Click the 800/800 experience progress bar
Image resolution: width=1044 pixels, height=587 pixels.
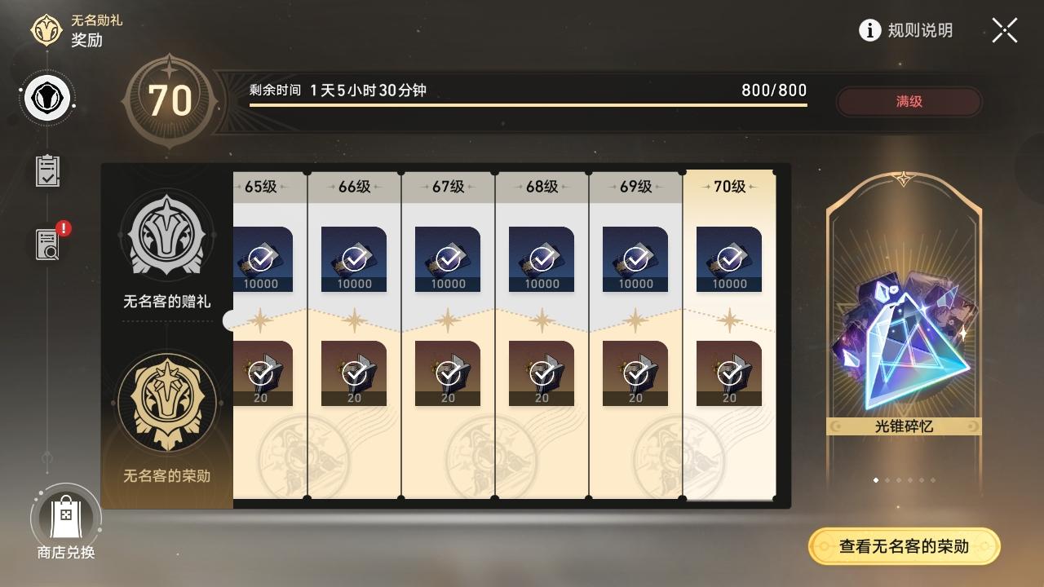click(x=529, y=104)
